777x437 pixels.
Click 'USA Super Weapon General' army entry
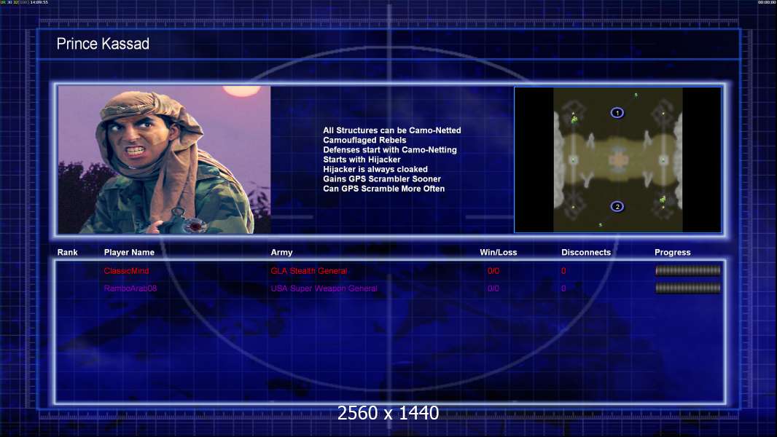tap(324, 288)
